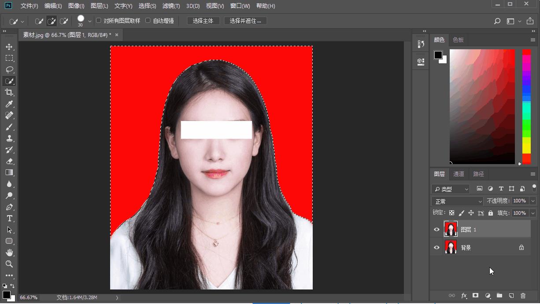Viewport: 540px width, 304px height.
Task: Open the 滤镜 menu
Action: (x=170, y=6)
